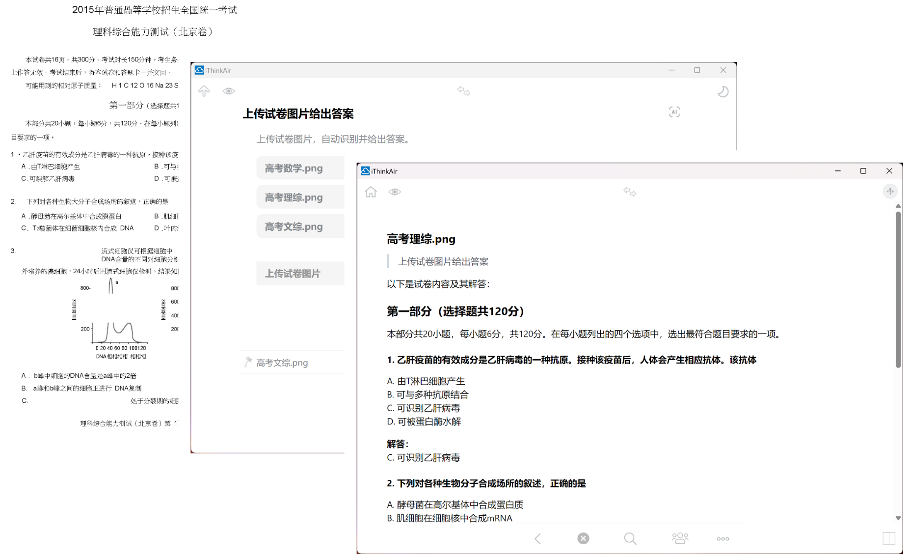Open the search magnifier in the bottom toolbar

(630, 539)
